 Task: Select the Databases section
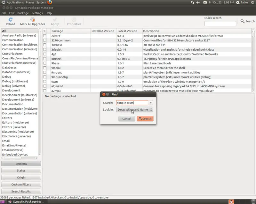(20, 67)
